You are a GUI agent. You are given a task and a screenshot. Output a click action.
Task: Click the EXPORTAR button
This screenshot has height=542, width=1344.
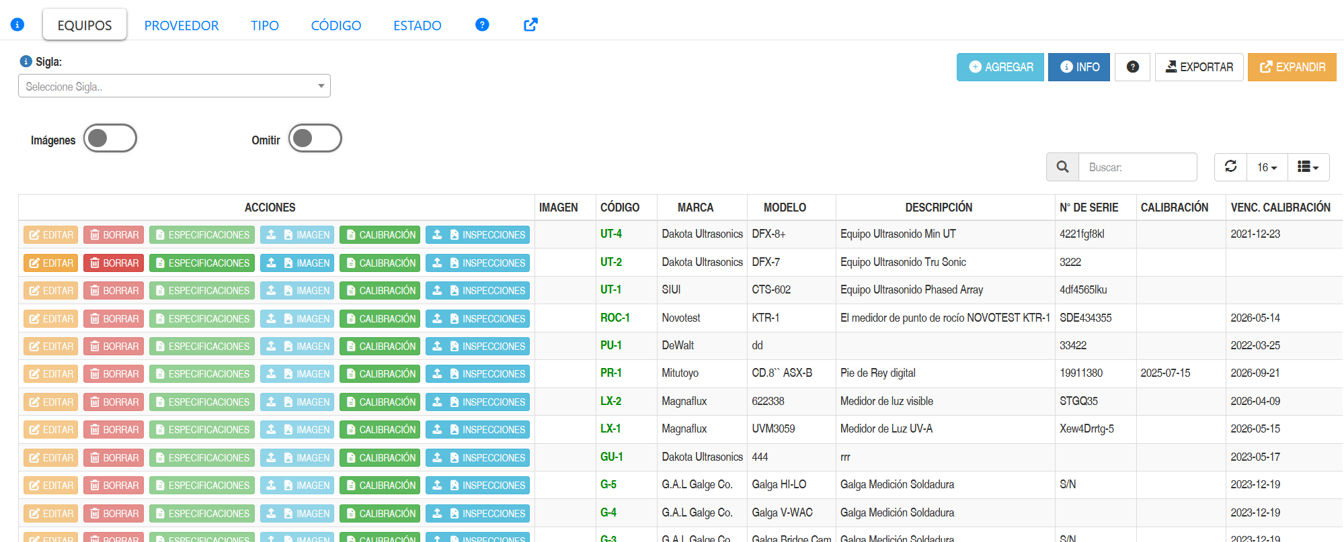pyautogui.click(x=1199, y=67)
